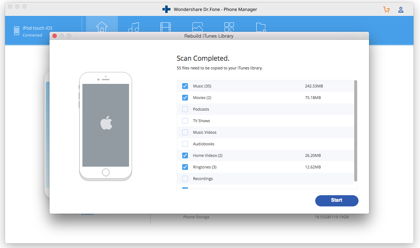Click the 55 files need to be copied message
This screenshot has height=248, width=420.
(x=220, y=68)
